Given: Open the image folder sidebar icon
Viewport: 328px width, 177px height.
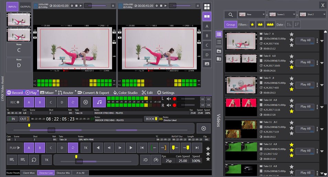Looking at the screenshot, I should 219,51.
